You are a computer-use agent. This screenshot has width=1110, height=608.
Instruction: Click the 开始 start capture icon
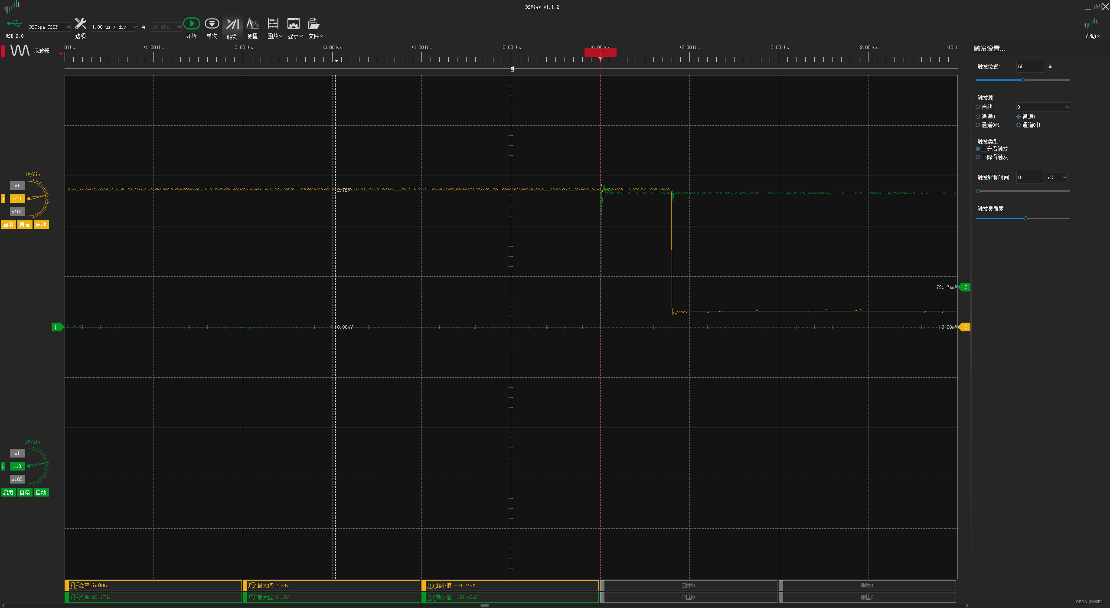(x=191, y=24)
